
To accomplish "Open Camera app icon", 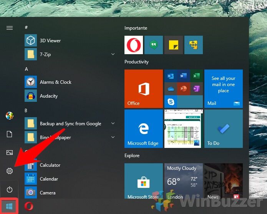I will pos(31,192).
